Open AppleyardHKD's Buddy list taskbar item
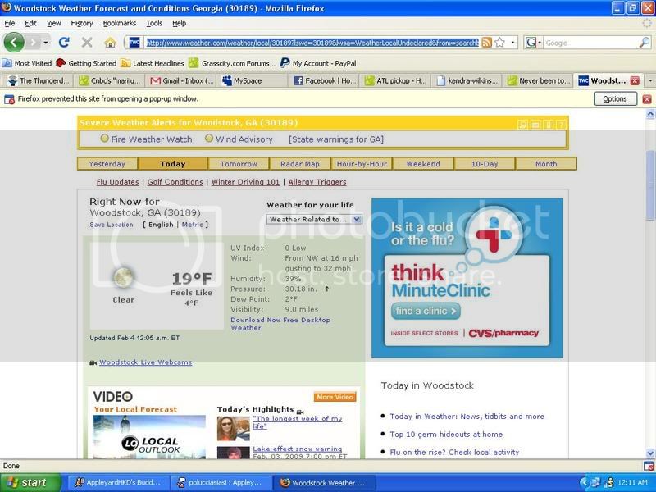The image size is (656, 492). click(x=117, y=483)
